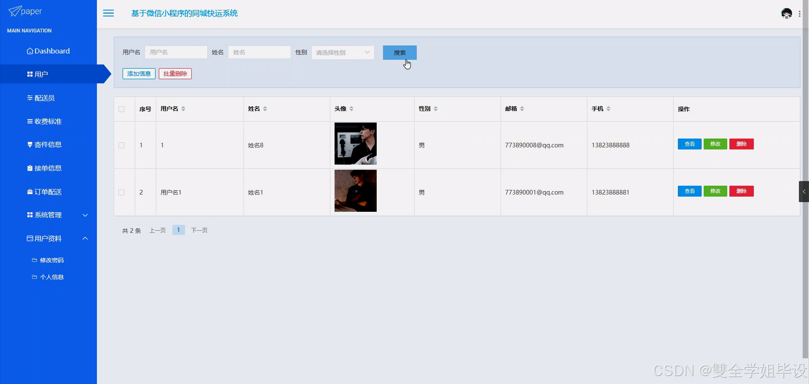809x384 pixels.
Task: Toggle the 姓名 column sort arrows
Action: (265, 108)
